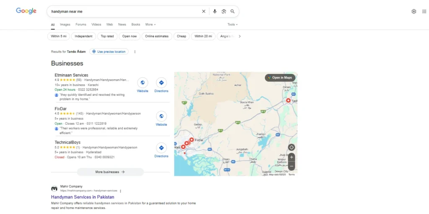Open Handyman Services in Pakistan link
The image size is (429, 214).
[x=83, y=197]
